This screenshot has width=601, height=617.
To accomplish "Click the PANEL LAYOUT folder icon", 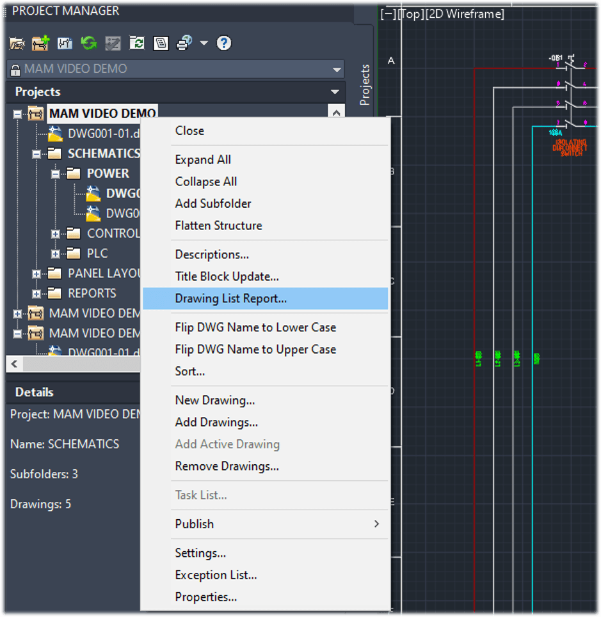I will [x=54, y=273].
